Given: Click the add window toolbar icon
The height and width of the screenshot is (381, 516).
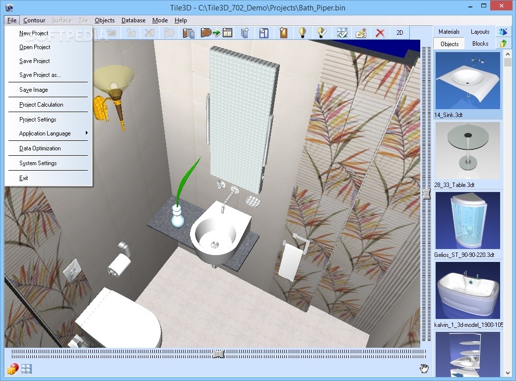Looking at the screenshot, I should [263, 33].
